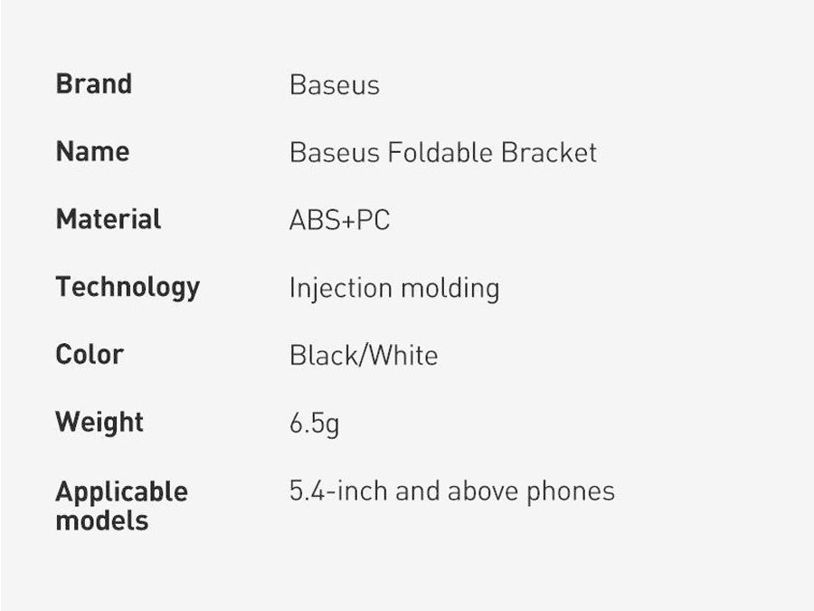Click the Technology label
This screenshot has width=814, height=611.
tap(128, 287)
